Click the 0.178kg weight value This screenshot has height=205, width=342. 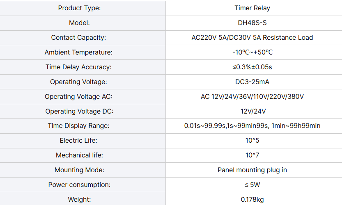[x=252, y=200]
